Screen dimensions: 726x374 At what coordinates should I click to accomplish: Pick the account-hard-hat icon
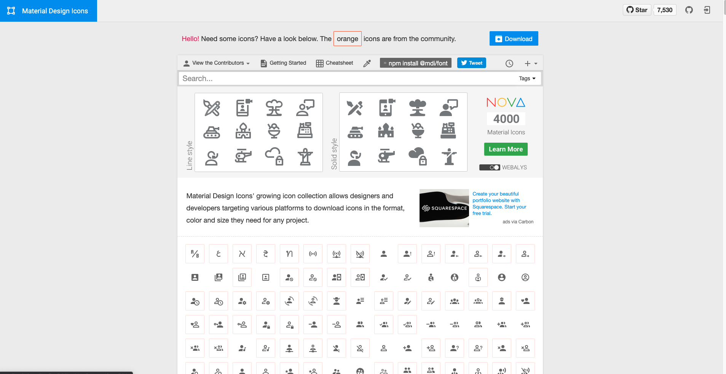tap(502, 301)
